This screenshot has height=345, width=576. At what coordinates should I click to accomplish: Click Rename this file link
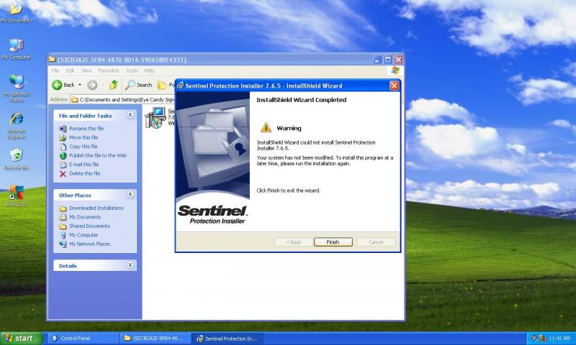[86, 129]
